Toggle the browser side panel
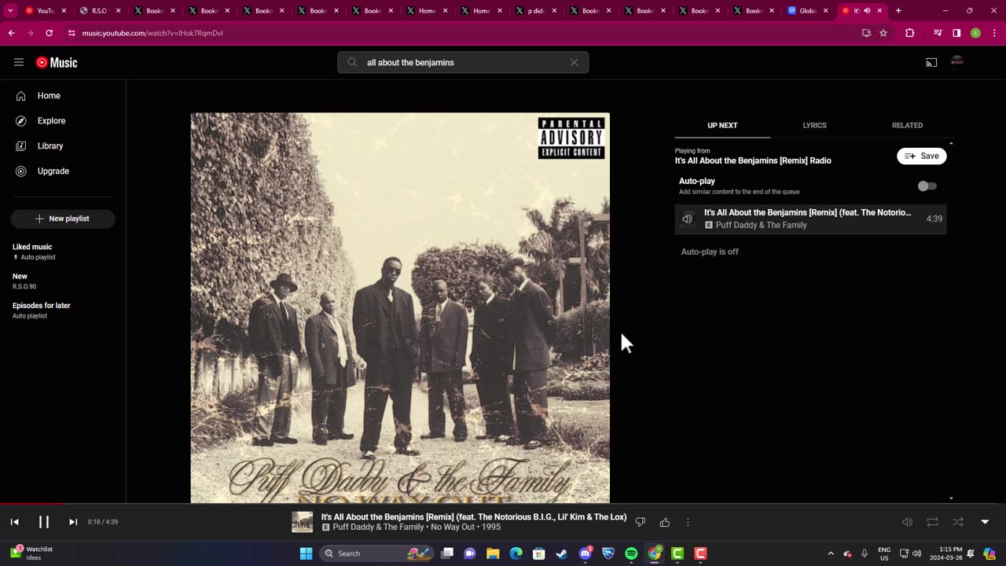1006x566 pixels. [956, 33]
